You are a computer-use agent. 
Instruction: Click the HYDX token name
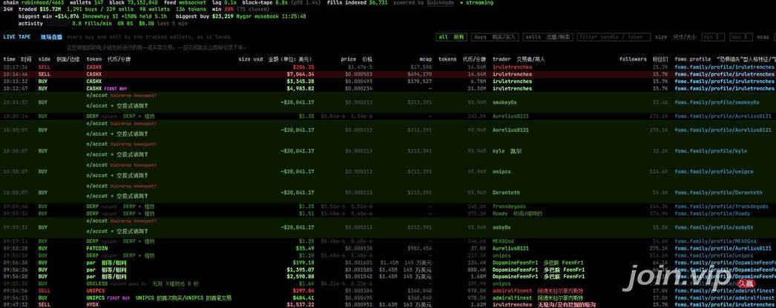click(x=92, y=305)
